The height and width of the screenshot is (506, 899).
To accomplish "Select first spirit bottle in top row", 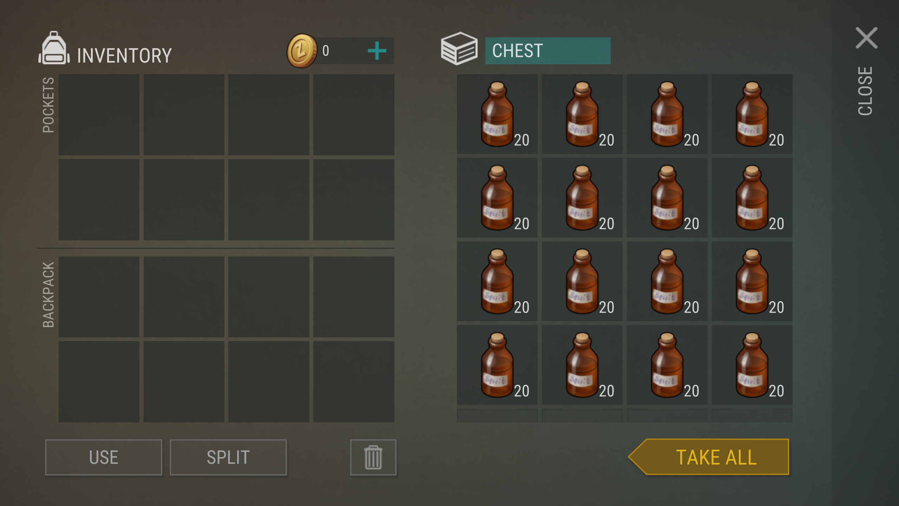I will click(x=497, y=114).
